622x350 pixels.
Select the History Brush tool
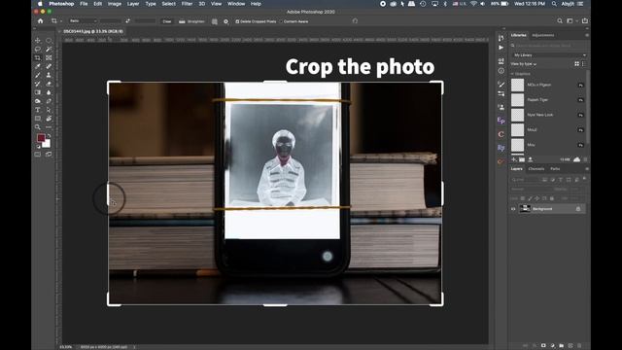tap(38, 84)
